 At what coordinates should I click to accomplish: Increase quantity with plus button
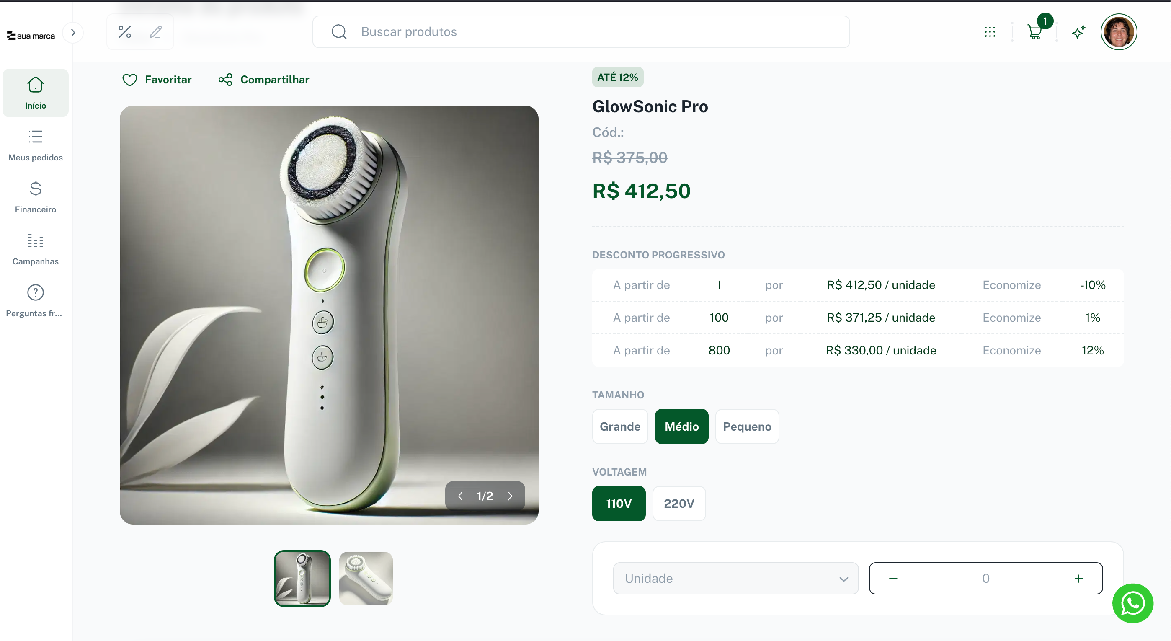point(1079,578)
